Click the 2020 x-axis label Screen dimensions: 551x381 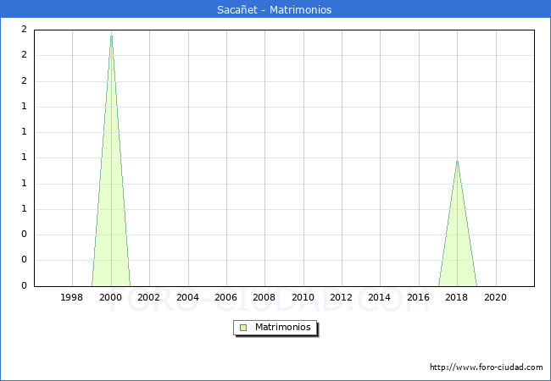click(496, 297)
